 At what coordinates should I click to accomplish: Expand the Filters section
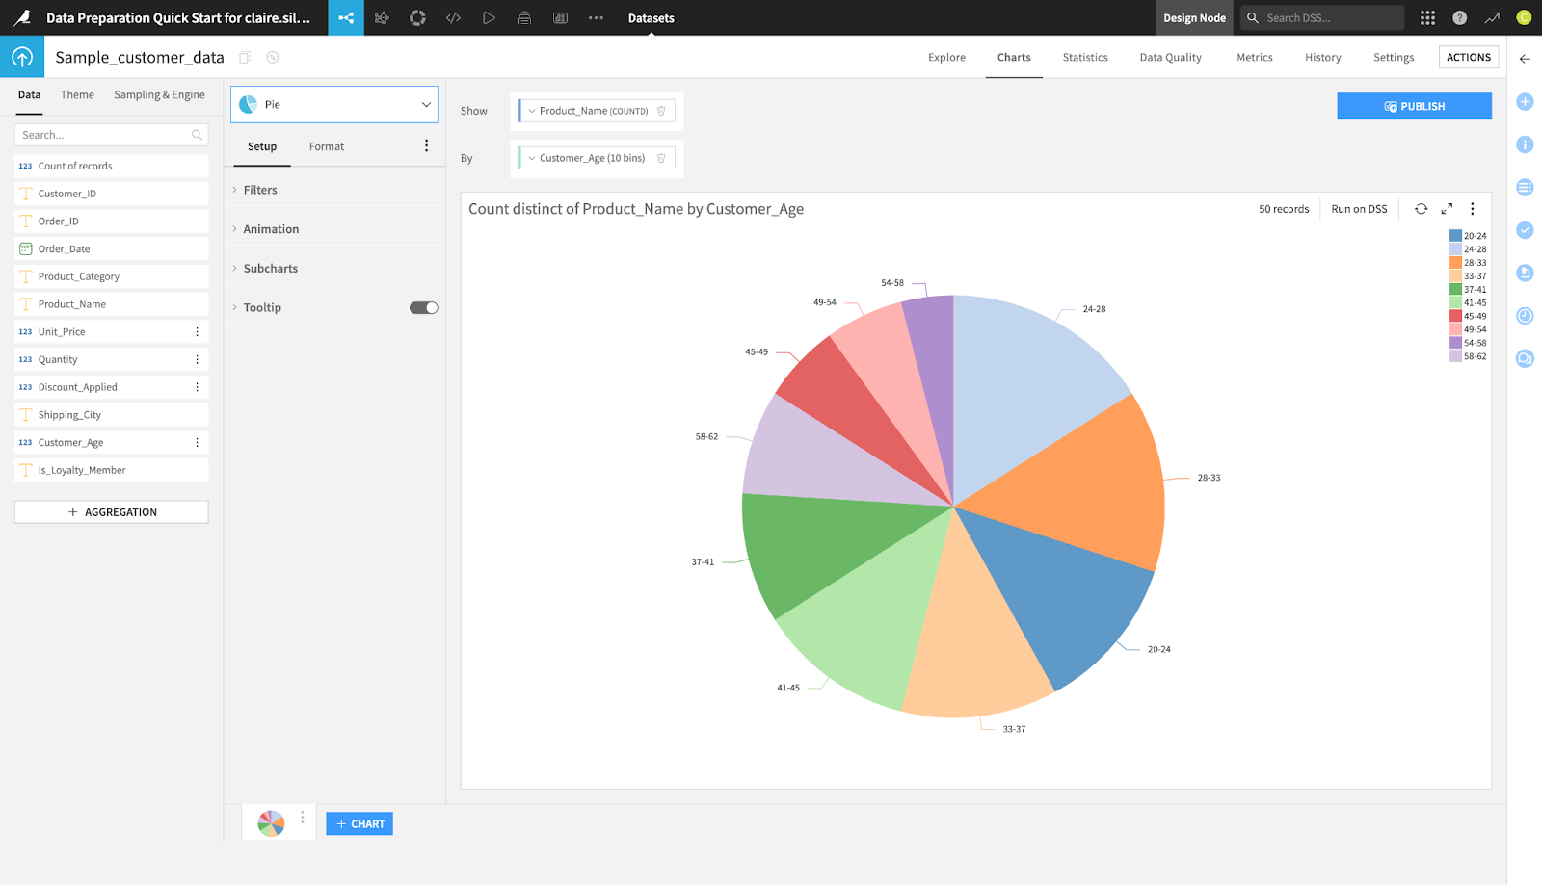(x=260, y=190)
